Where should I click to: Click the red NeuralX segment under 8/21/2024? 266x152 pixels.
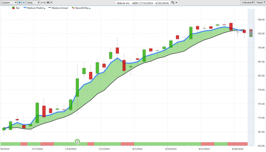[208, 144]
